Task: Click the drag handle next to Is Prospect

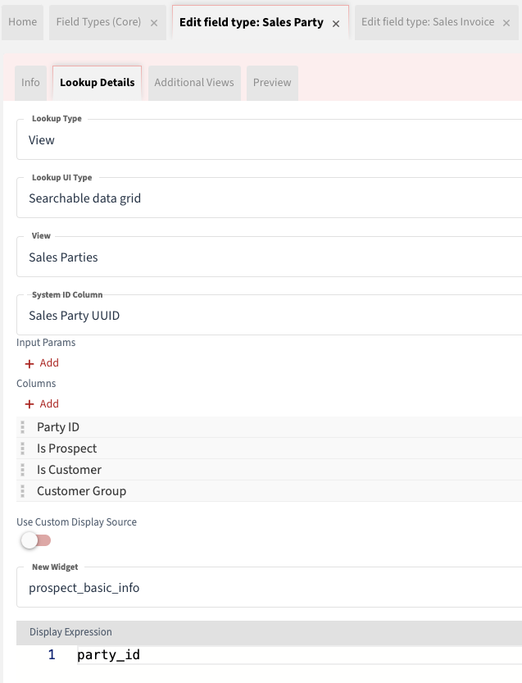Action: click(x=23, y=449)
